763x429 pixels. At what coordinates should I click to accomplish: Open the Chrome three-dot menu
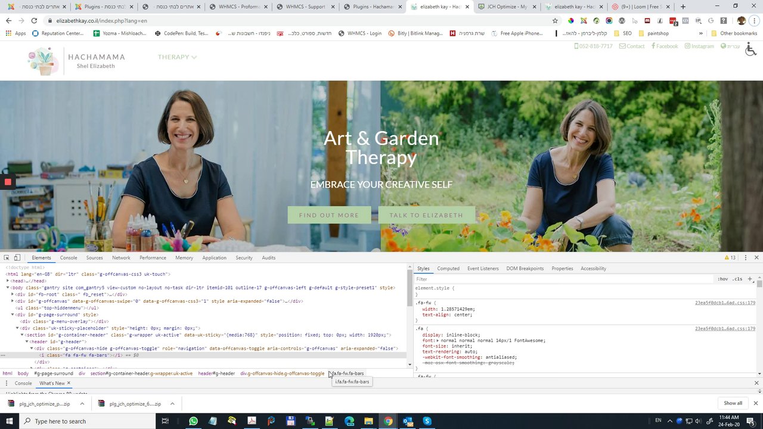point(754,20)
